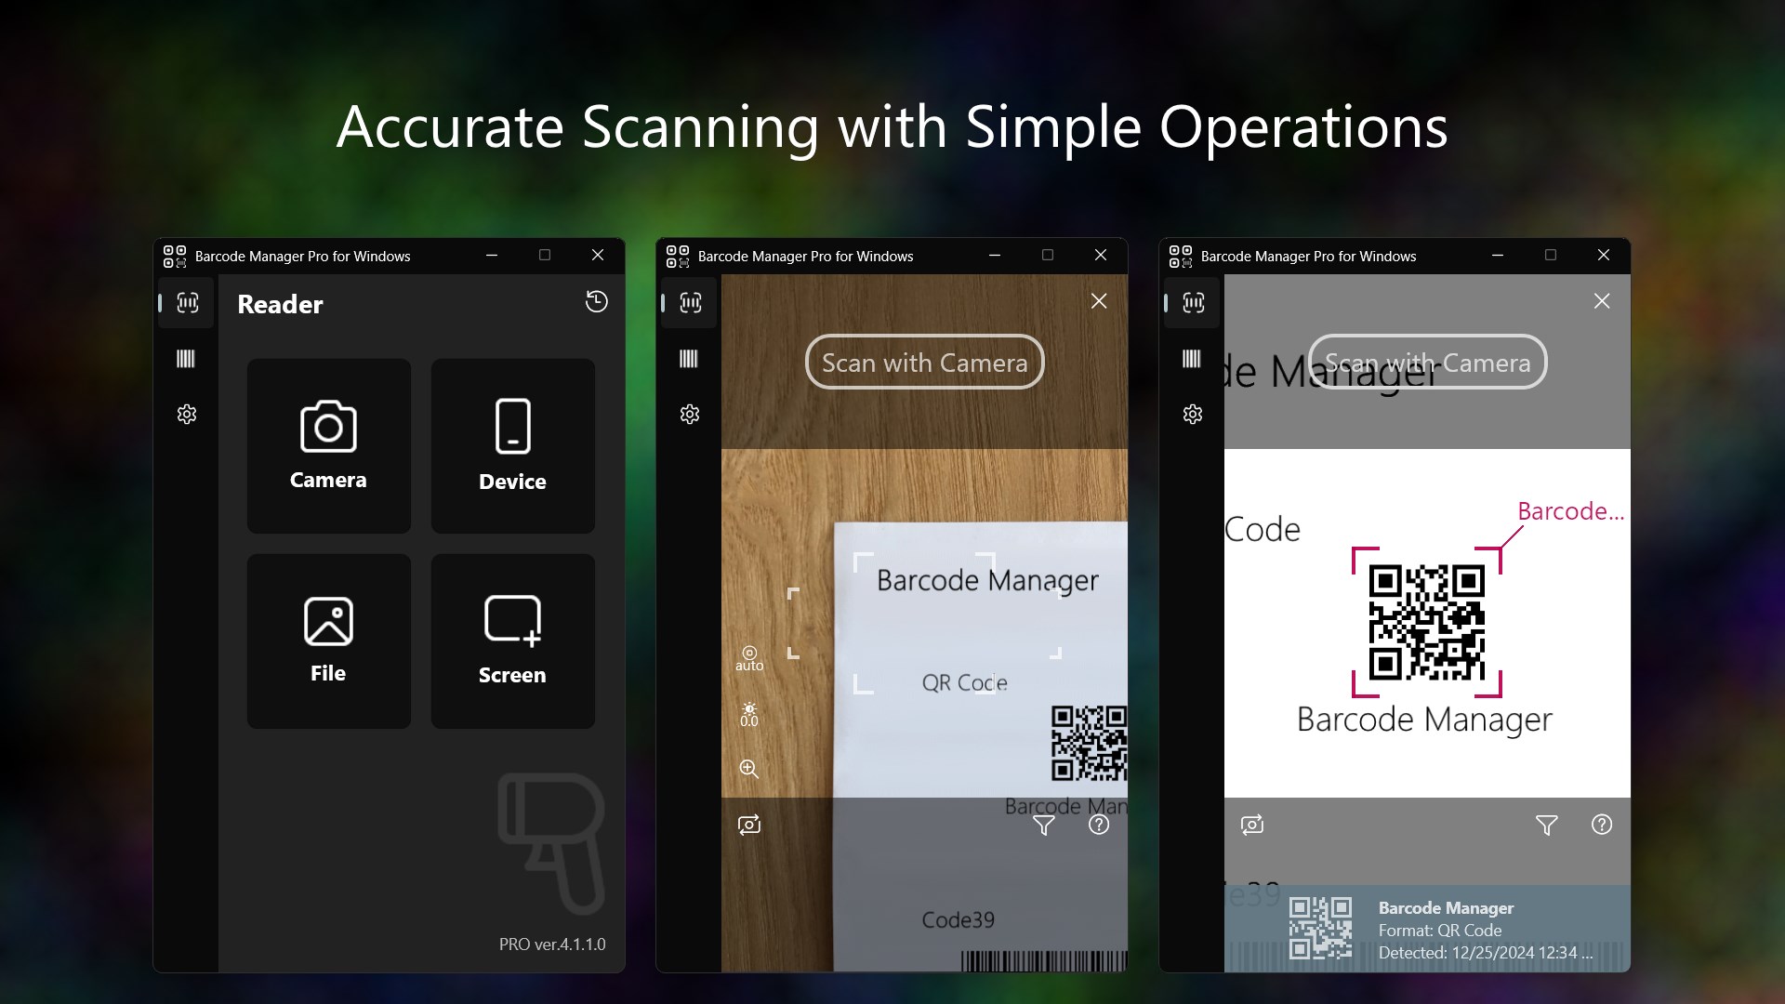Open the barcode format filter funnel

(1043, 825)
